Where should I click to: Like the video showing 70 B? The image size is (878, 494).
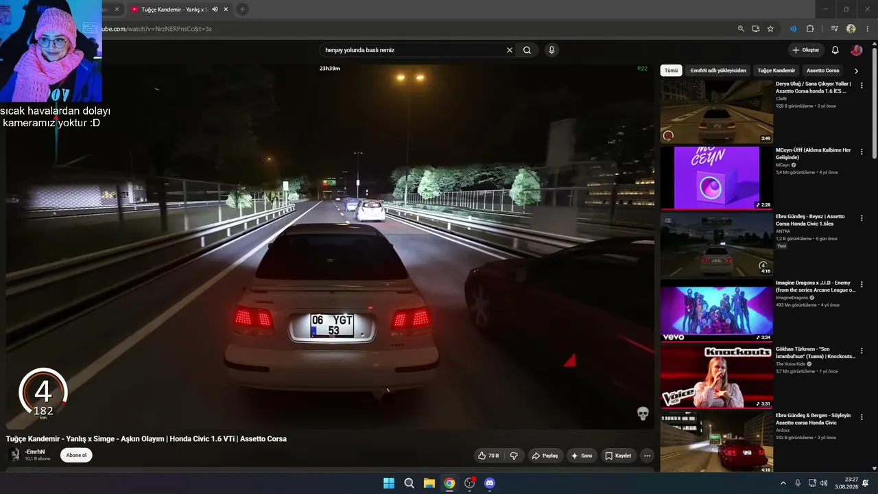pos(488,456)
